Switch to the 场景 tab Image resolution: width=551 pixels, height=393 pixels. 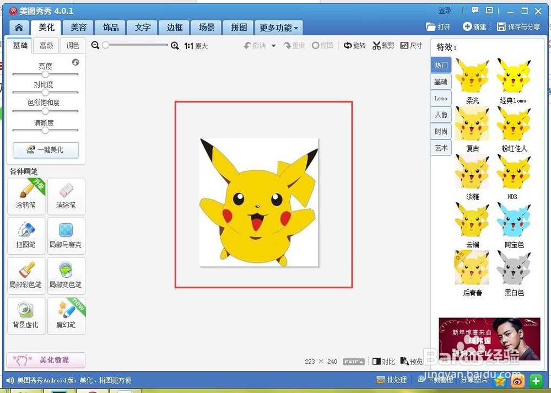pos(207,28)
